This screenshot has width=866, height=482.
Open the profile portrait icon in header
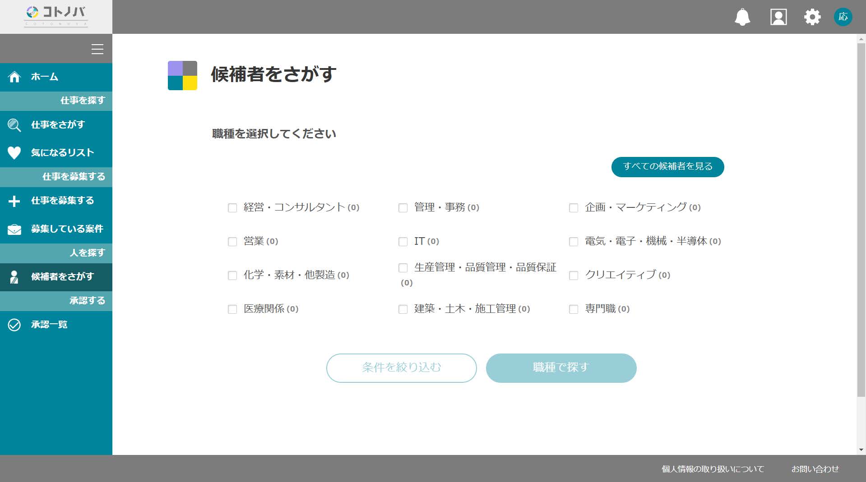778,17
